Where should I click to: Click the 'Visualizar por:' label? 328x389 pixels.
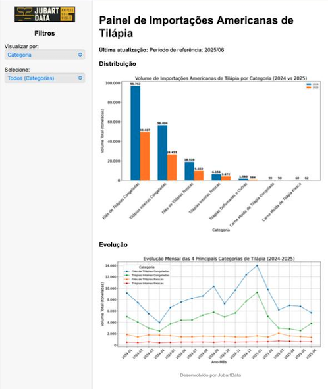pos(21,46)
